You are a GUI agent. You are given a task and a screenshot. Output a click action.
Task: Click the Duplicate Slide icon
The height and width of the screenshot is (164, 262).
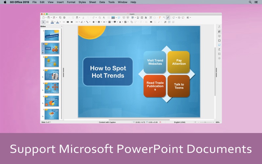tap(179, 17)
